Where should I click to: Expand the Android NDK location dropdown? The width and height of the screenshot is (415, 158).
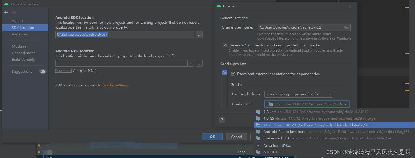(x=191, y=63)
